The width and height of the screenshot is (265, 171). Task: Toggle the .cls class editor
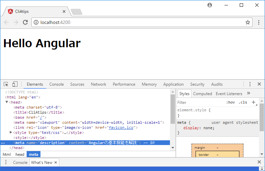(243, 102)
